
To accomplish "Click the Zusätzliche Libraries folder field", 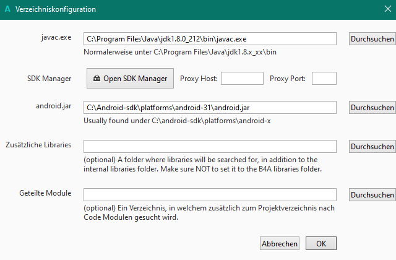I will click(210, 146).
